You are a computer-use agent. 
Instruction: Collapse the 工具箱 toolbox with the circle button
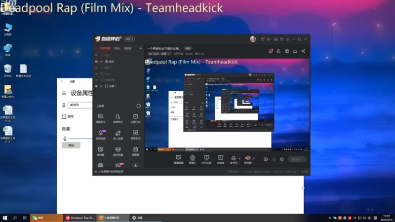[x=139, y=106]
